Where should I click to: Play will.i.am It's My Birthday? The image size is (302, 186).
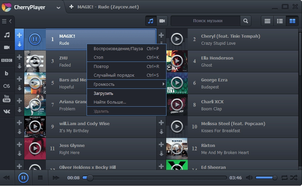coord(35,126)
